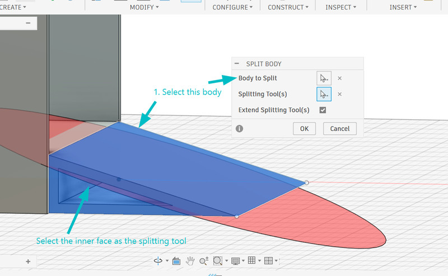Click the Body to Split selection arrow
The height and width of the screenshot is (276, 448).
point(324,78)
